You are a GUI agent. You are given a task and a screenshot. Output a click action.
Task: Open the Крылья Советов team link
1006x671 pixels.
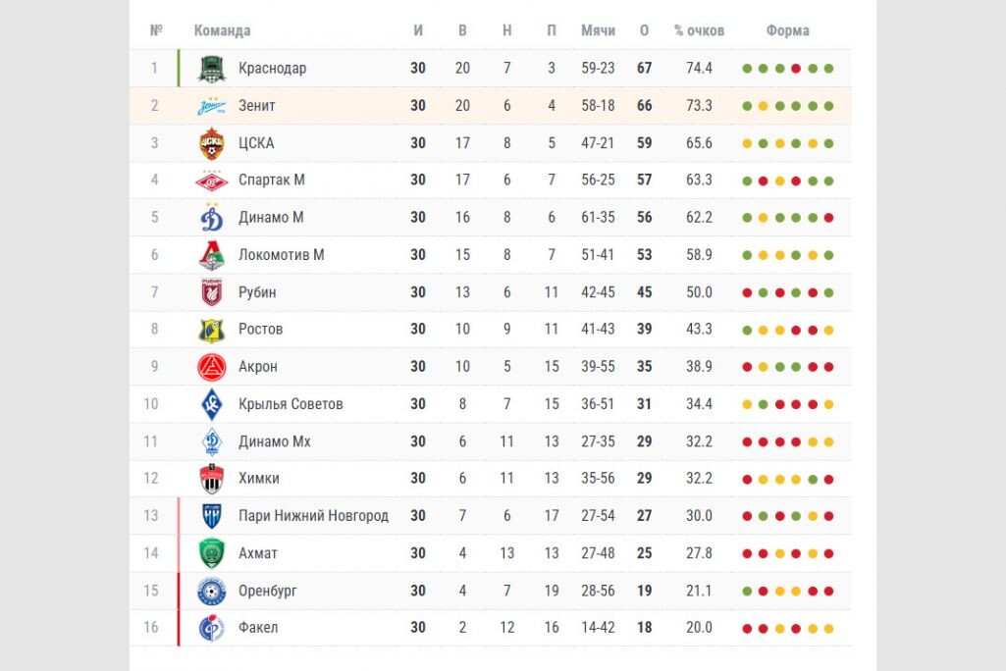[291, 404]
